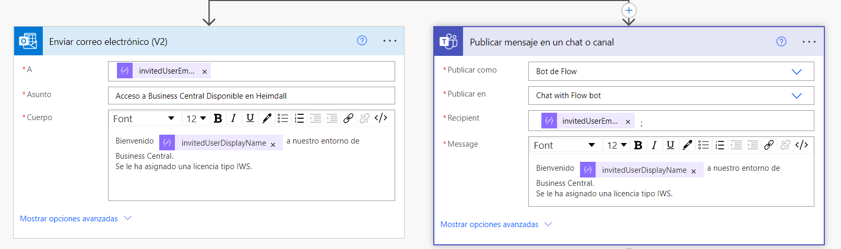
Task: Click the link icon in email body toolbar
Action: pos(348,118)
